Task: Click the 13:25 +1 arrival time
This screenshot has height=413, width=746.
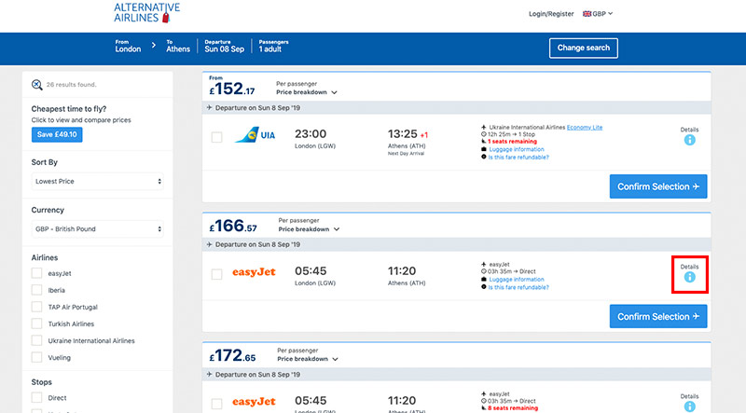Action: (408, 134)
